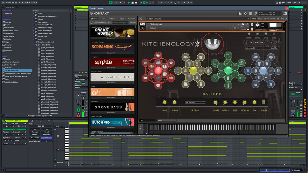
Task: Click the Randomize button
Action: point(35,138)
